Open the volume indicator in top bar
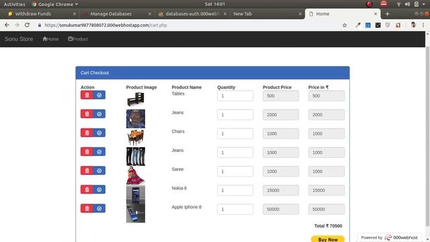The image size is (430, 242). [408, 4]
